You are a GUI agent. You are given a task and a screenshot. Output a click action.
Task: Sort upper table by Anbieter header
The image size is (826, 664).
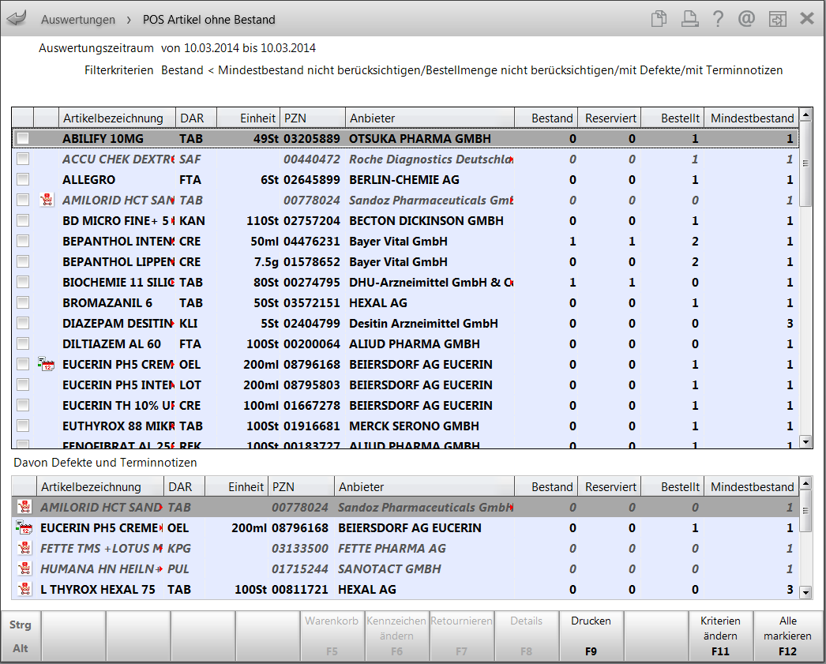tap(430, 118)
